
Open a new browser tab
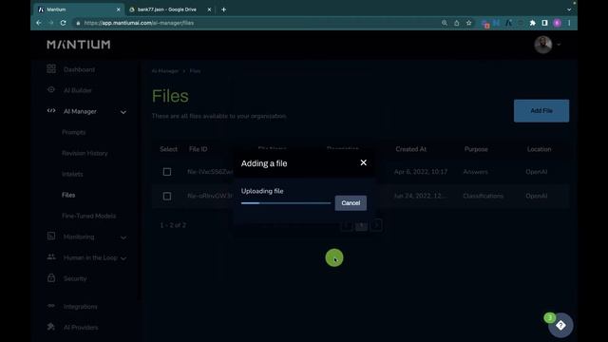pos(224,9)
